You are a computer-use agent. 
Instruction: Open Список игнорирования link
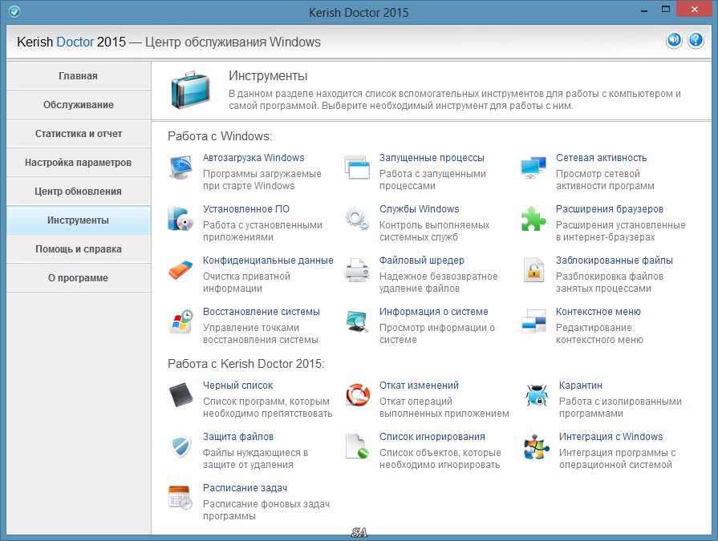click(432, 436)
